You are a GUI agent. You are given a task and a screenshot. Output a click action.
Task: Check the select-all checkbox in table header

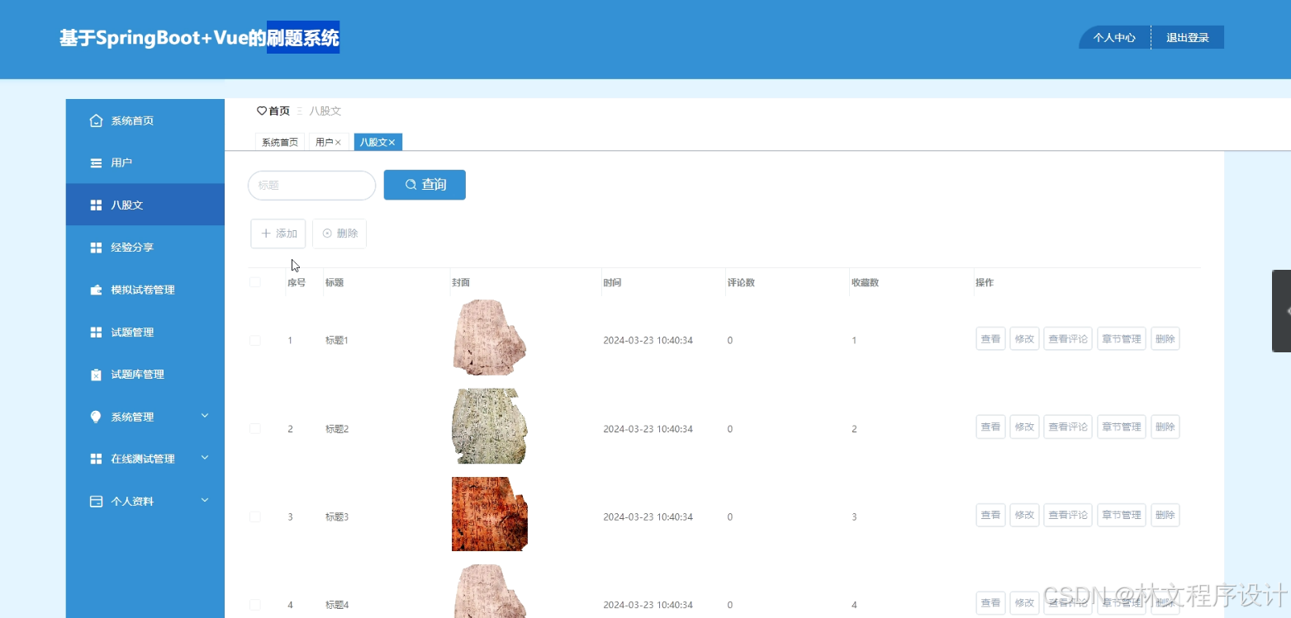pyautogui.click(x=255, y=281)
